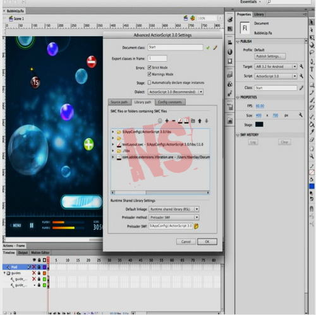Edit the class definition with the pencil icon
This screenshot has height=315, width=316.
[x=215, y=48]
